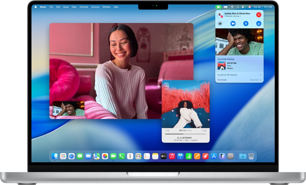Image resolution: width=306 pixels, height=185 pixels.
Task: Toggle screen sharing button in call panel
Action: point(259,24)
